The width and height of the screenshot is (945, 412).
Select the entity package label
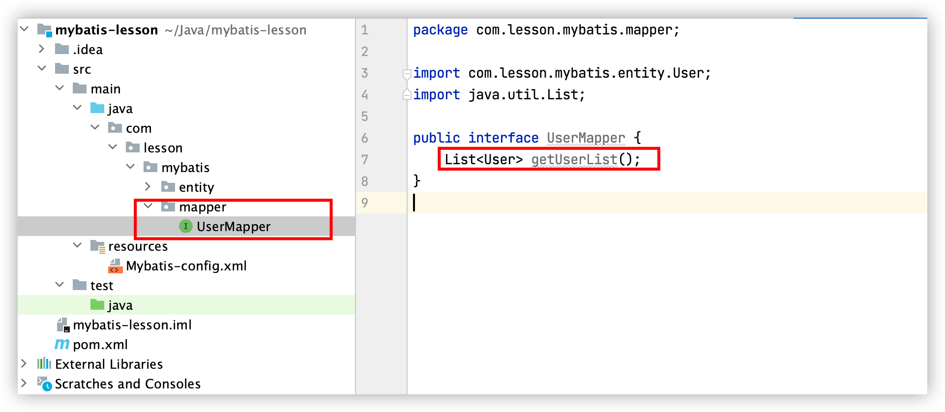click(x=197, y=187)
